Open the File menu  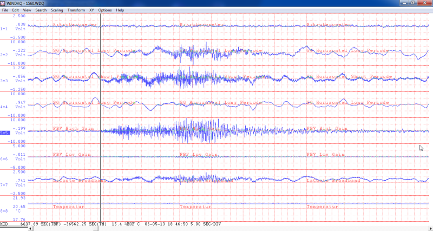coord(5,10)
